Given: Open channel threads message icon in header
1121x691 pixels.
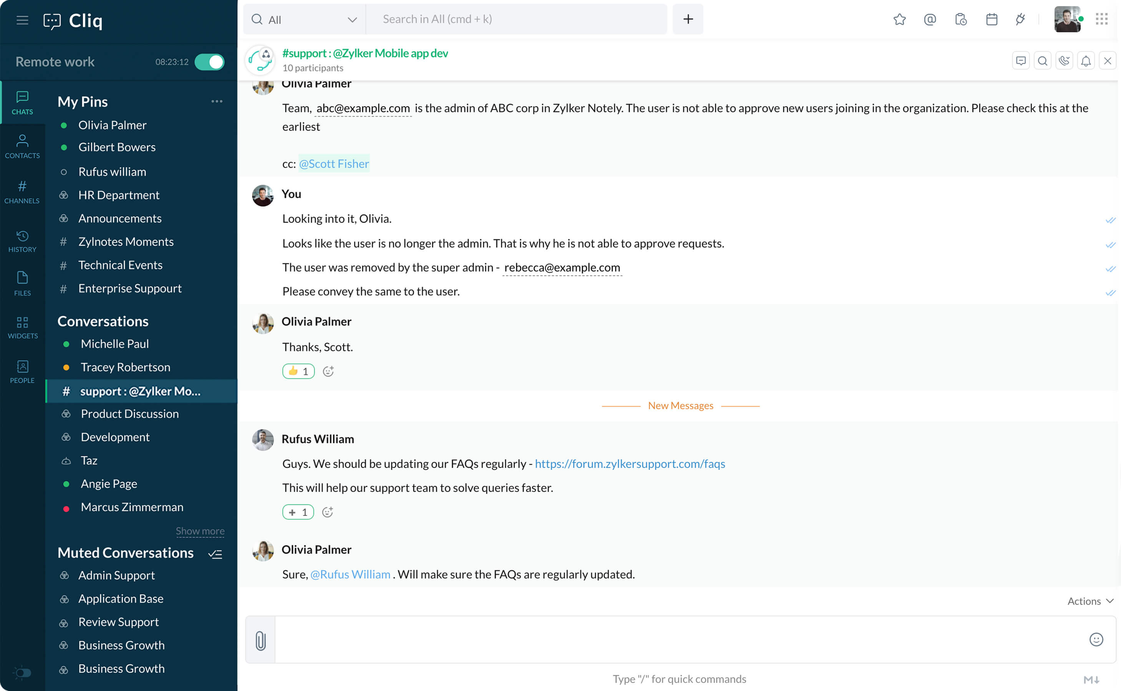Looking at the screenshot, I should click(x=1021, y=61).
